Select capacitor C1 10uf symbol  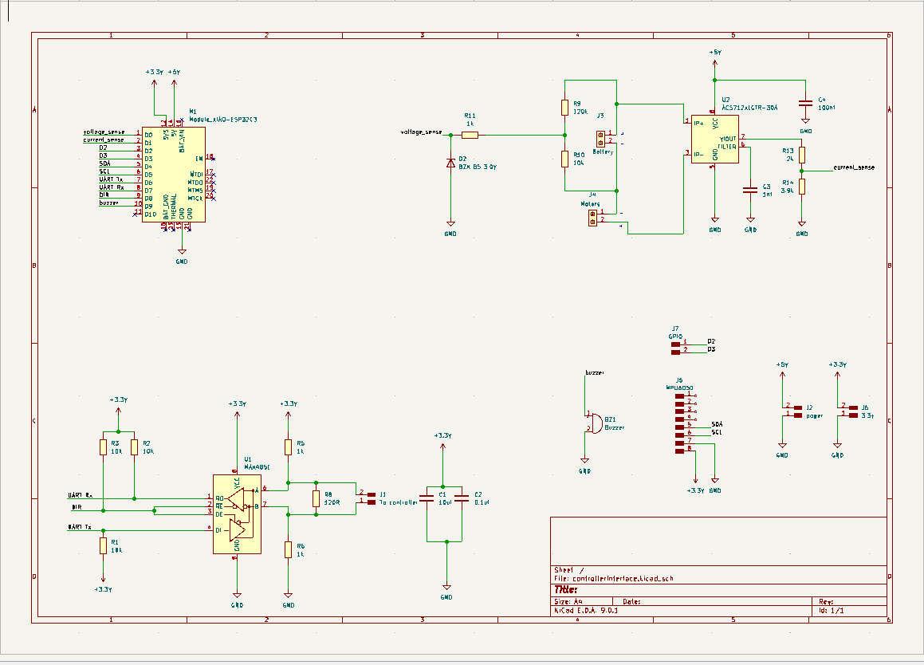point(426,498)
